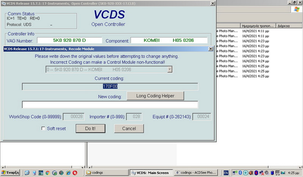This screenshot has width=303, height=177.
Task: Click the battery tray icon
Action: click(x=272, y=172)
